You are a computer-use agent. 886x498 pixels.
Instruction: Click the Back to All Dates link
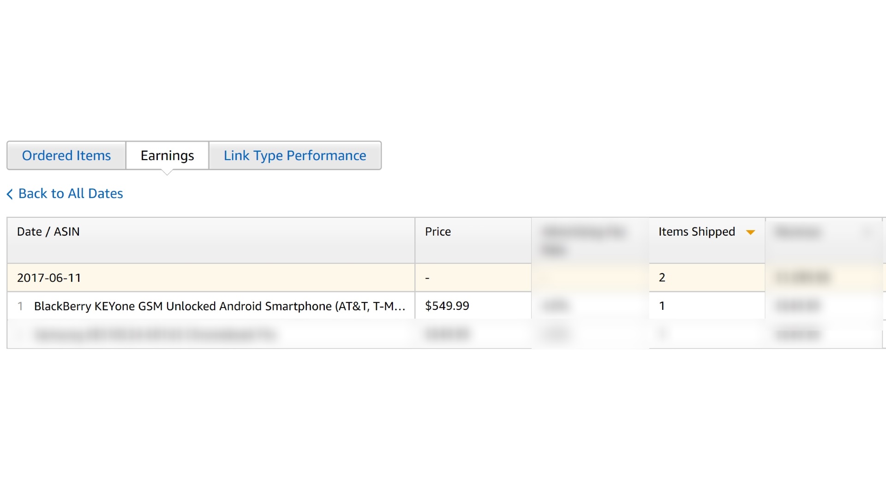[x=71, y=194]
